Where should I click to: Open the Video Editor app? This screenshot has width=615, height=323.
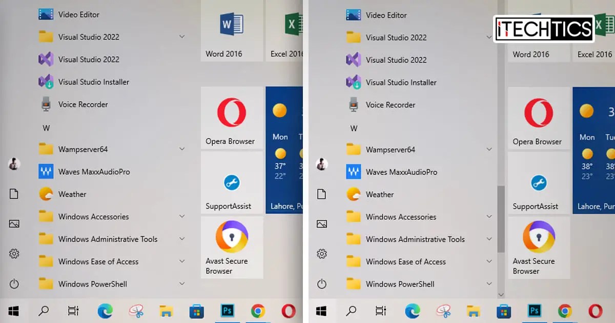tap(78, 14)
